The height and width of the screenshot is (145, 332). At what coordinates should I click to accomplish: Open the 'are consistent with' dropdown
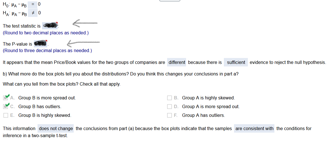[x=254, y=129]
